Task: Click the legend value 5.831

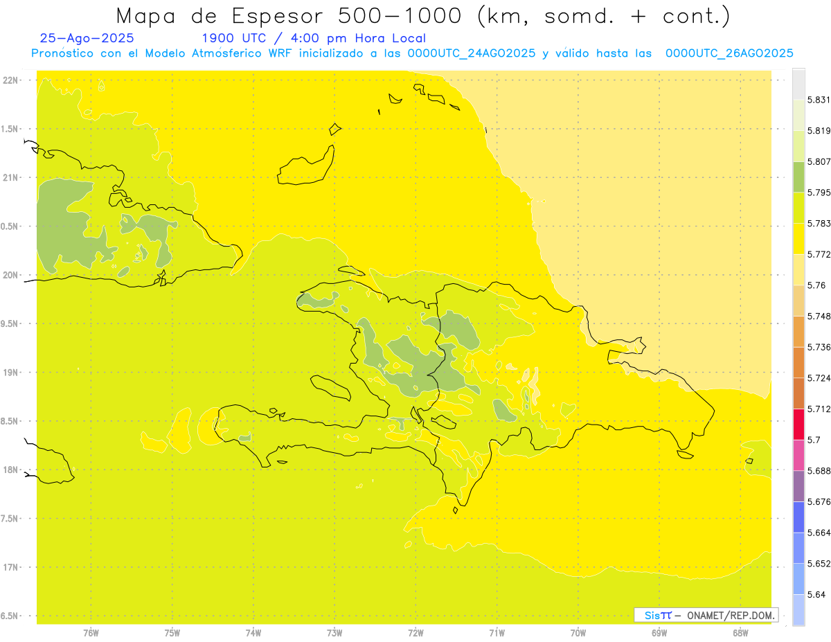Action: pyautogui.click(x=819, y=100)
